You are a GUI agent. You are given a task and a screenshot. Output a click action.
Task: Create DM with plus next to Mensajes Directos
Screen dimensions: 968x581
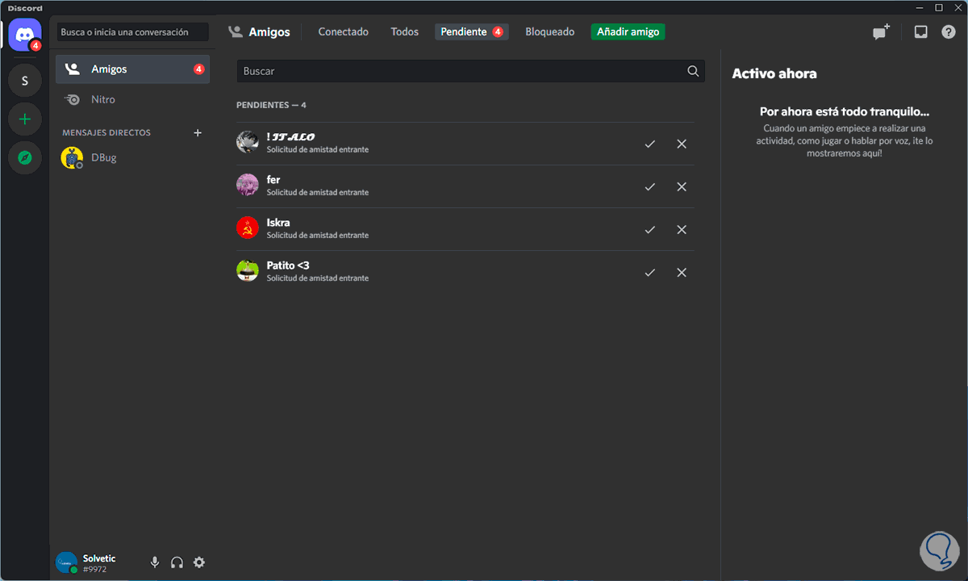pos(198,132)
